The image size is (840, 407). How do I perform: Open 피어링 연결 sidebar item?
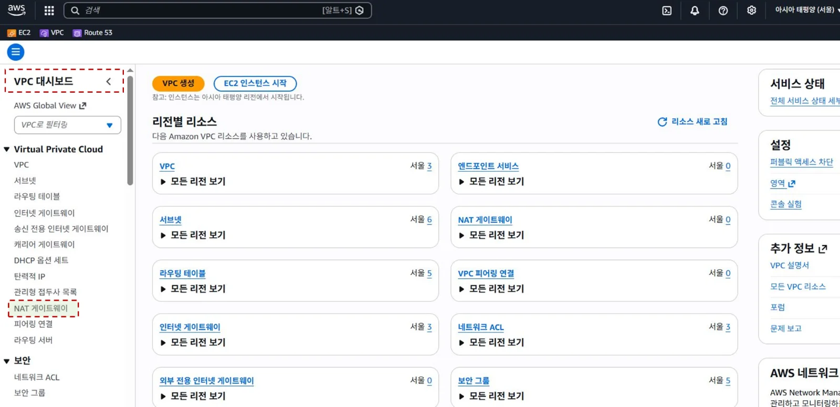[x=33, y=324]
